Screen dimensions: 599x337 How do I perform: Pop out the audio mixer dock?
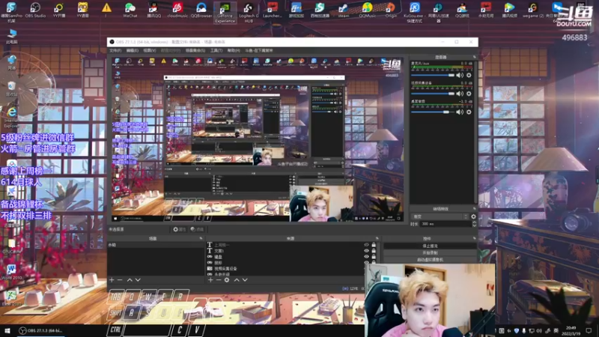475,57
